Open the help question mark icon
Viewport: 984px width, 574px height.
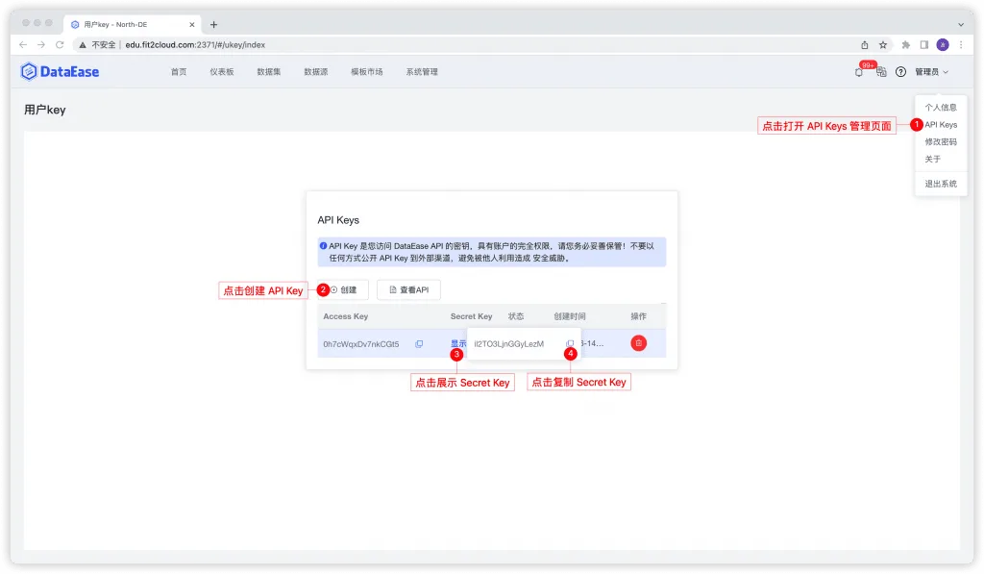(900, 72)
